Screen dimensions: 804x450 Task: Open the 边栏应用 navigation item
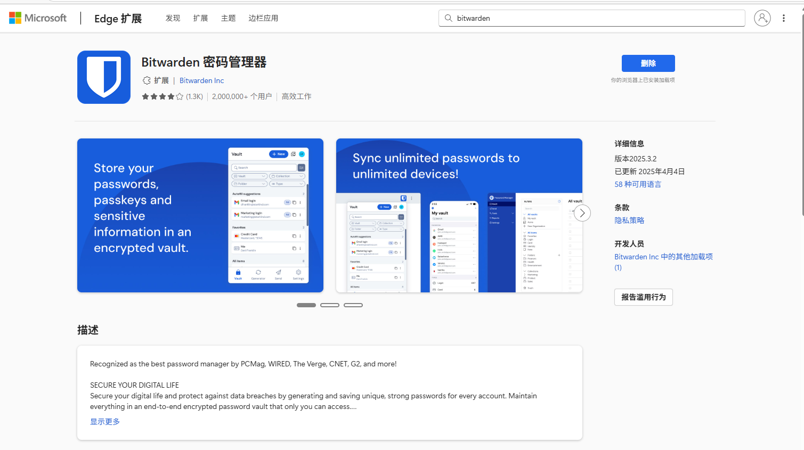pyautogui.click(x=263, y=18)
